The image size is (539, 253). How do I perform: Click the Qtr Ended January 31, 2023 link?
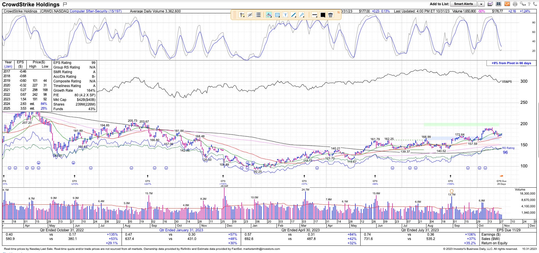[x=181, y=230]
